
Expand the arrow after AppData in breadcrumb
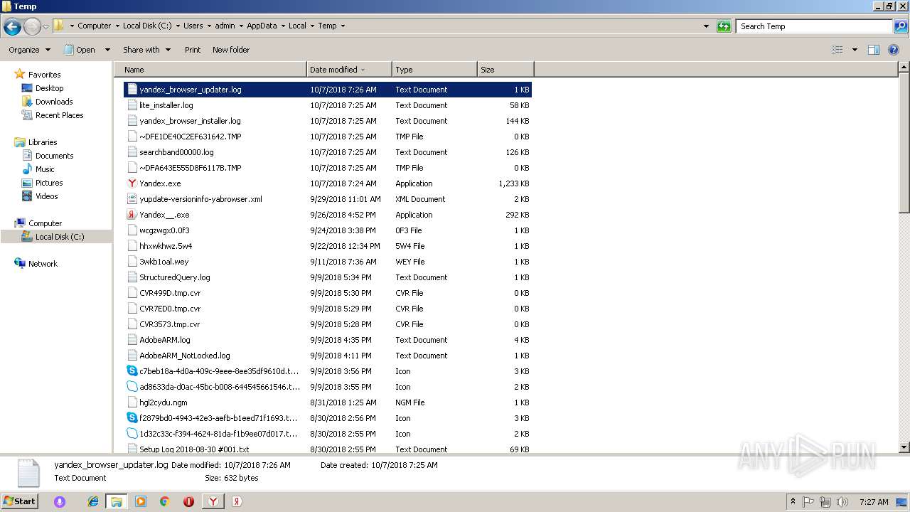283,26
